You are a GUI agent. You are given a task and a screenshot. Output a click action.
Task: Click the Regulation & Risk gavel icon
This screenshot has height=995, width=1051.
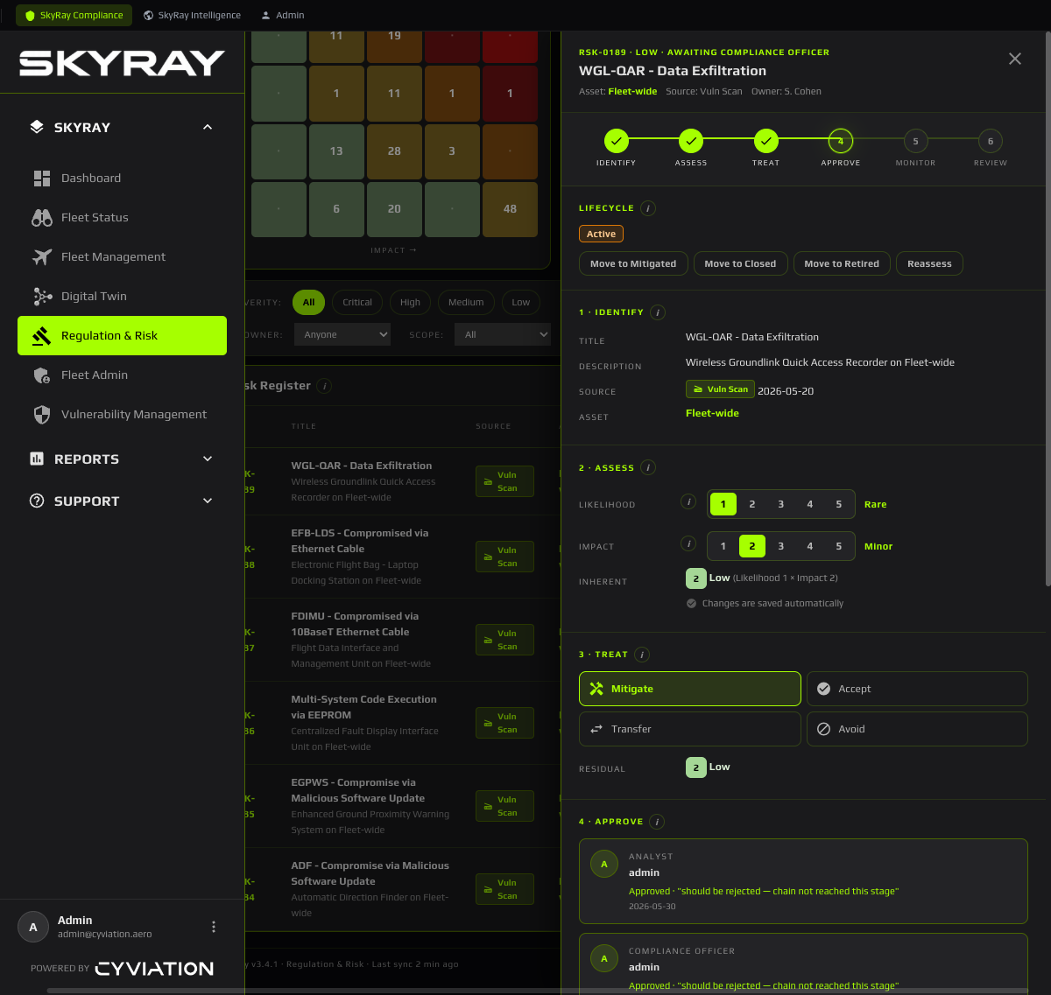[42, 336]
